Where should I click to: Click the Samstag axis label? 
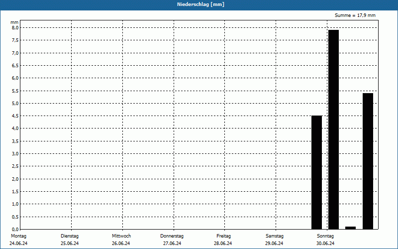(275, 236)
